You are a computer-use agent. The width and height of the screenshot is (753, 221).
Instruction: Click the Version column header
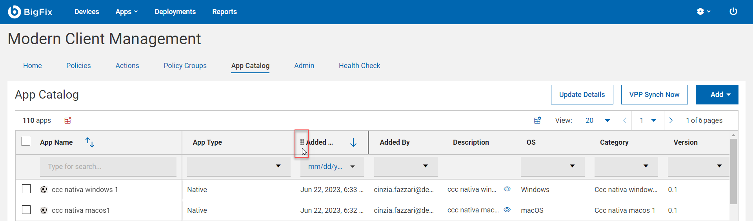tap(686, 142)
